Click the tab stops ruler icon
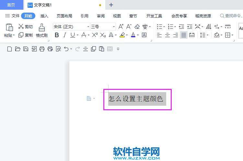 click(x=228, y=27)
